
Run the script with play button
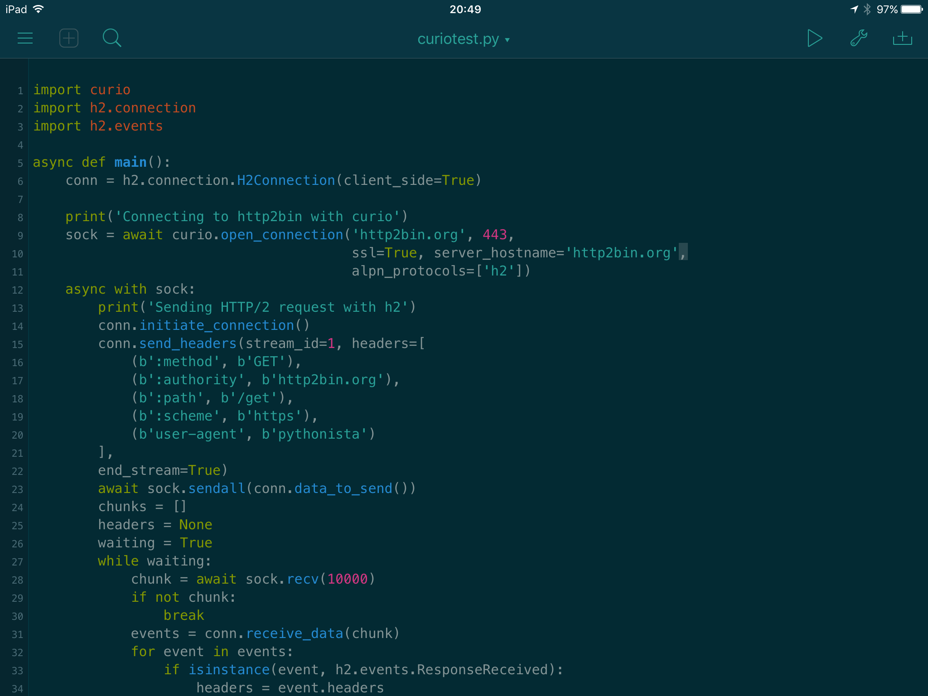[x=814, y=39]
